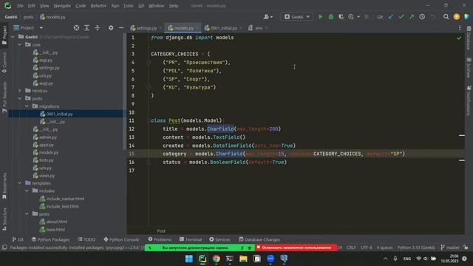Collapse the Geek6 project root

13,37
